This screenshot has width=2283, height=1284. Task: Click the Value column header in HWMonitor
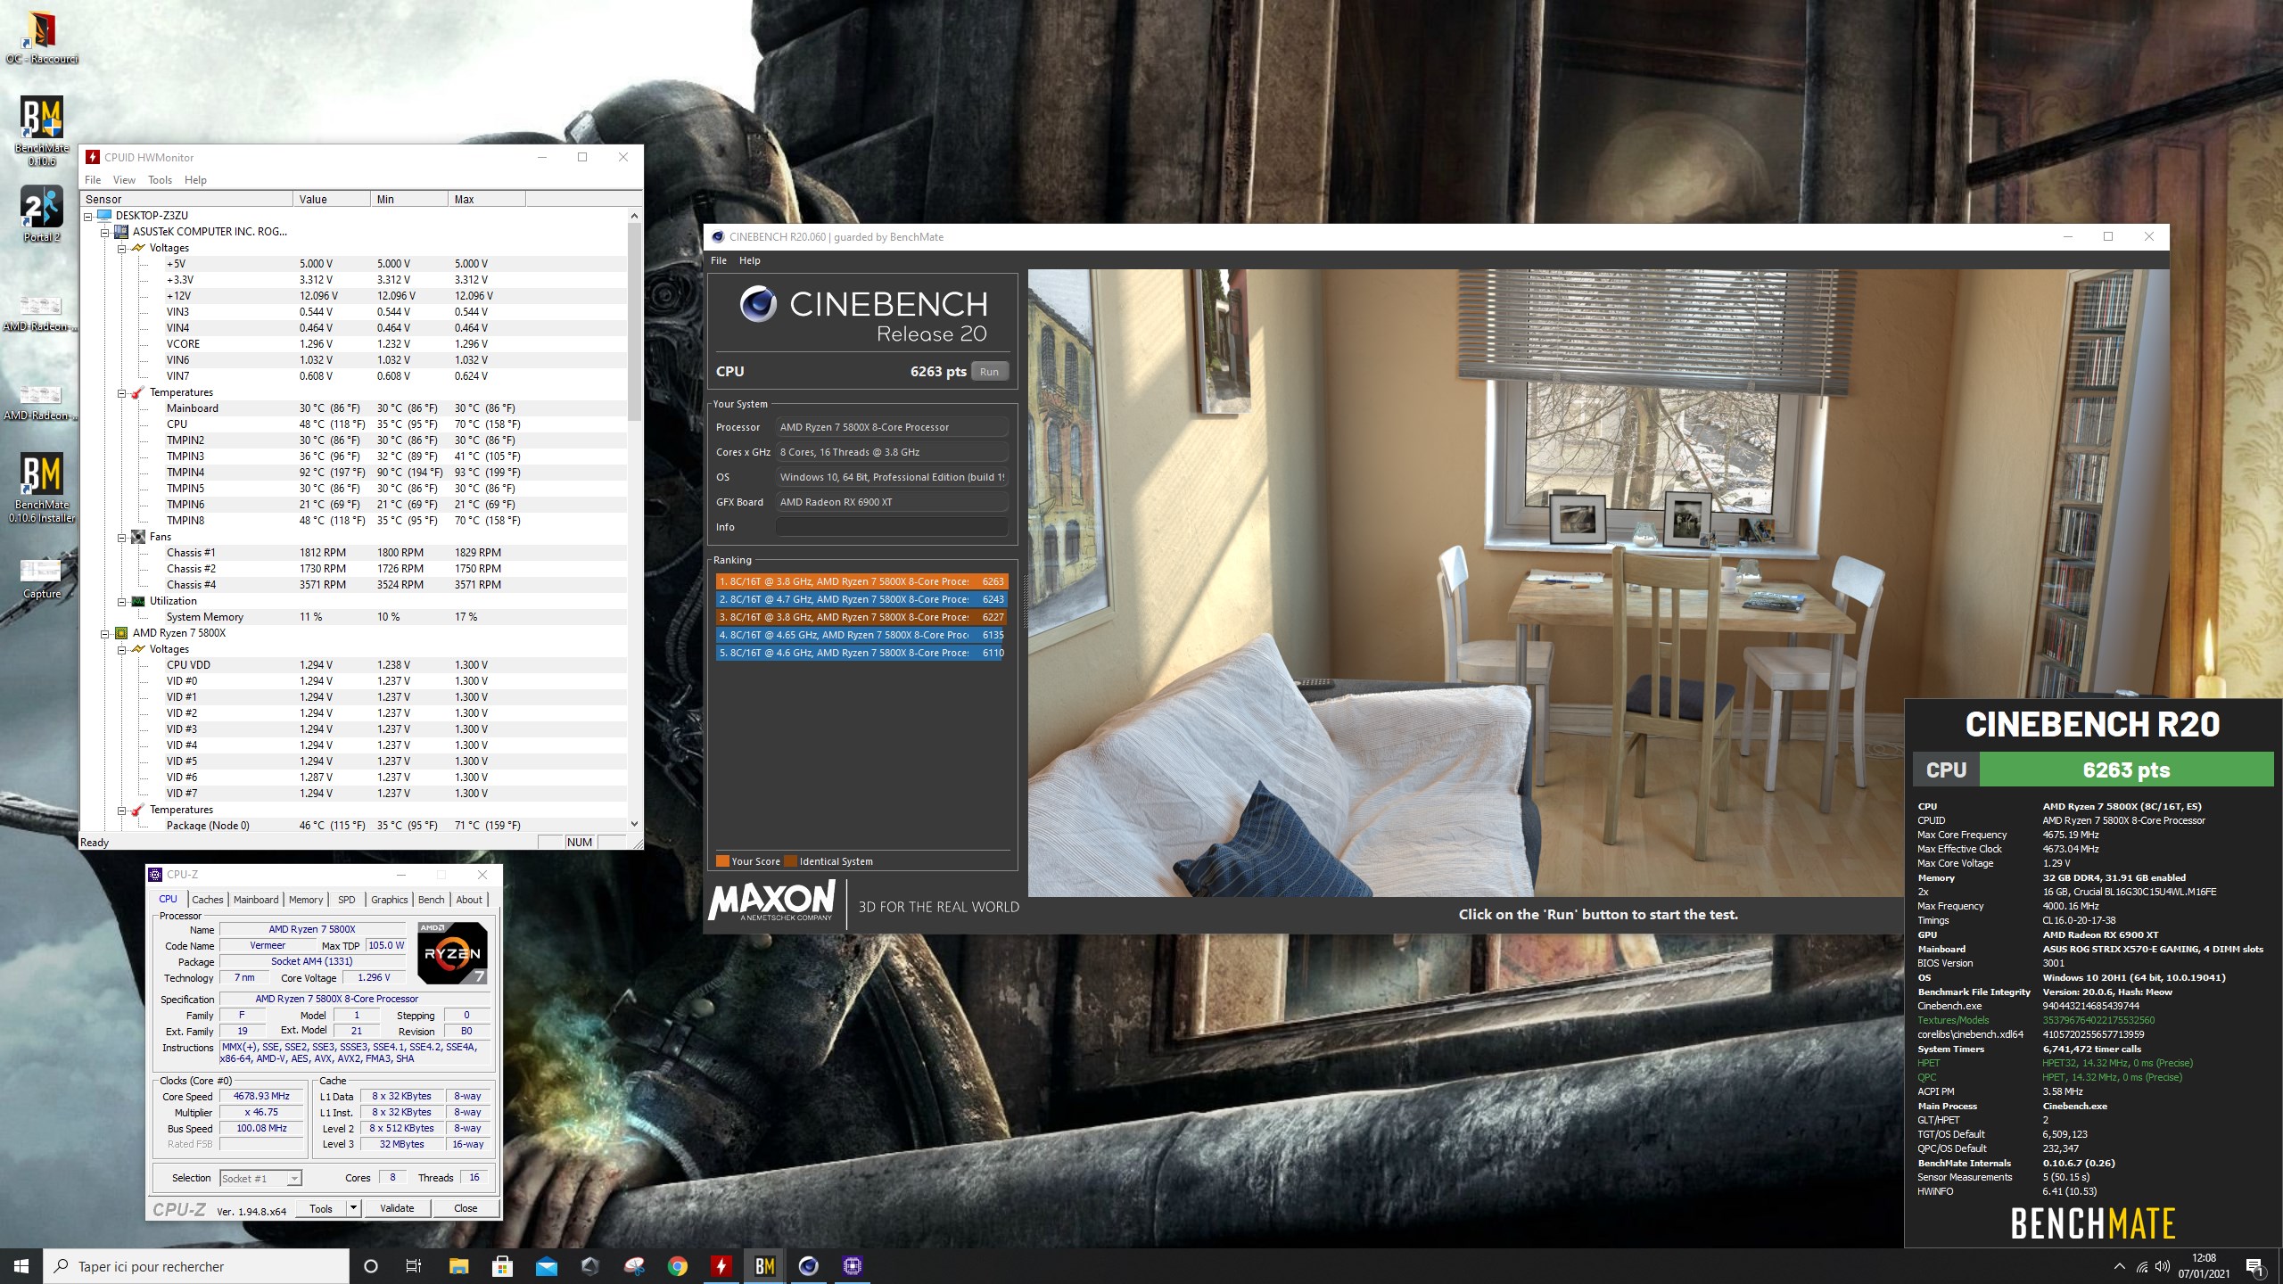coord(332,199)
